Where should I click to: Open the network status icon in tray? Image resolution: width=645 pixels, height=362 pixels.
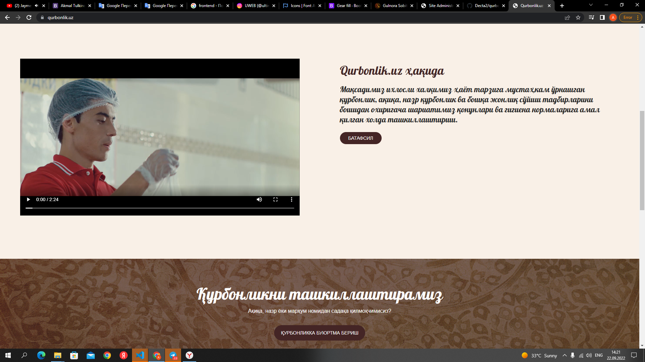pyautogui.click(x=581, y=355)
